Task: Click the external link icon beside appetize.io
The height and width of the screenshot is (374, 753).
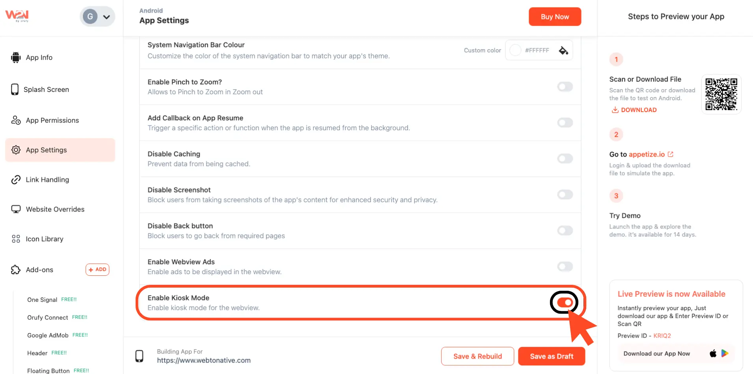Action: click(x=671, y=154)
